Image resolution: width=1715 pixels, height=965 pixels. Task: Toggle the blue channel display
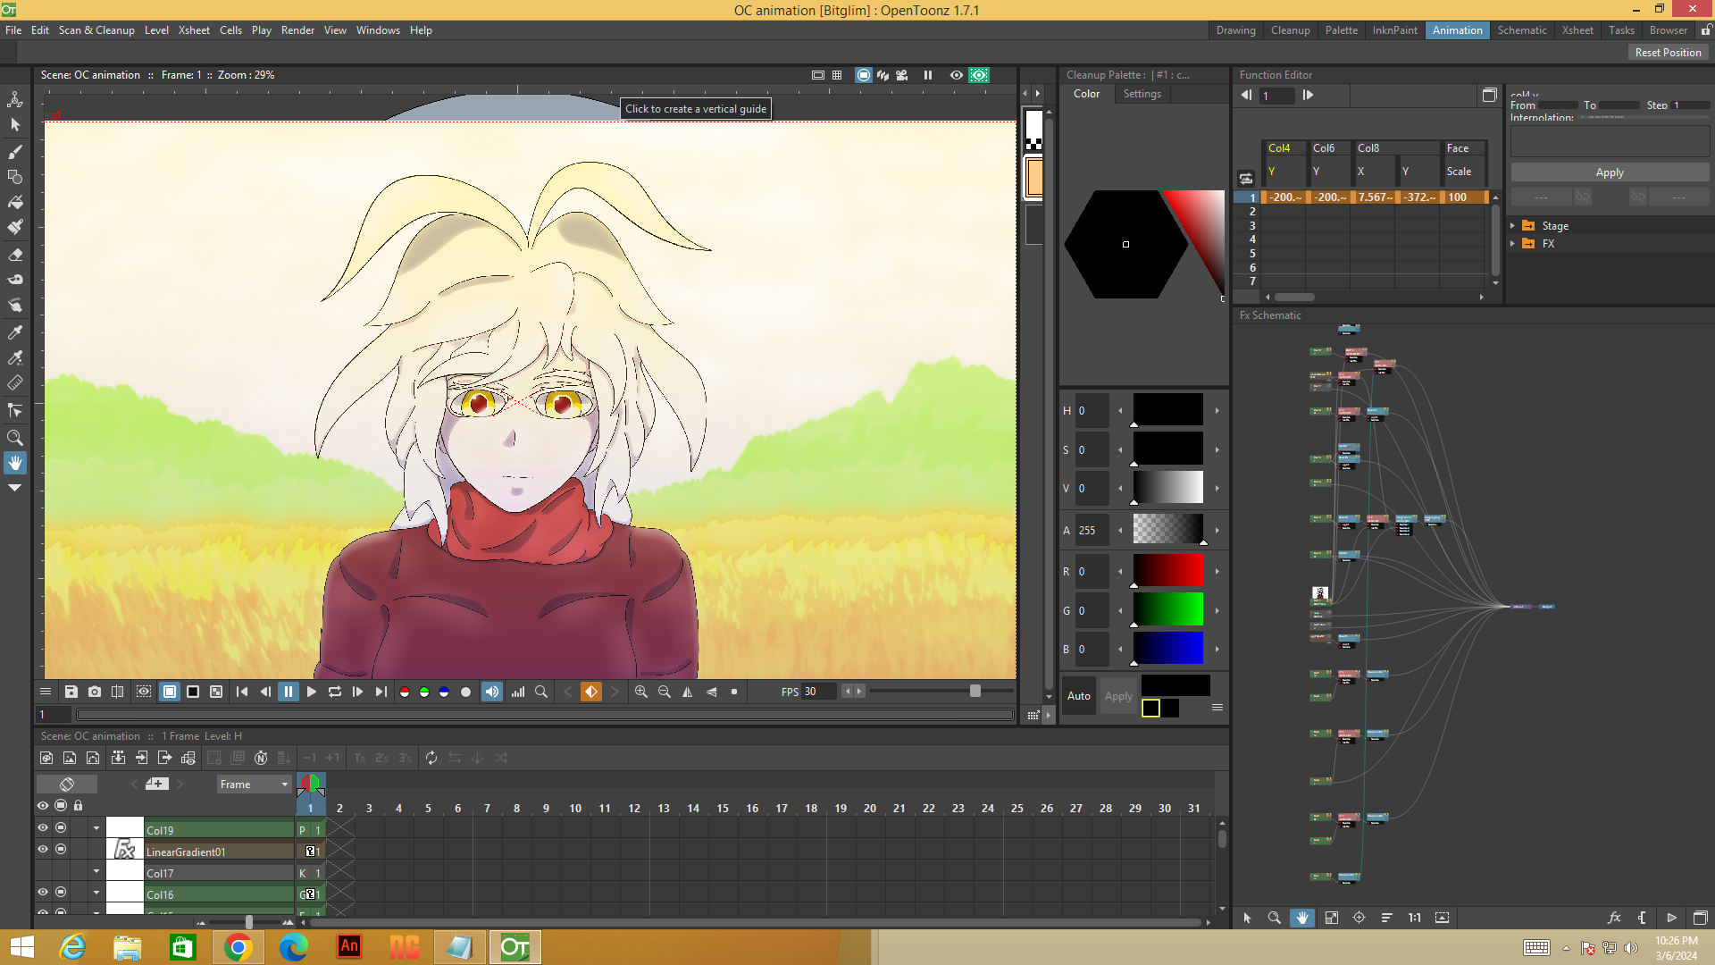click(x=444, y=692)
